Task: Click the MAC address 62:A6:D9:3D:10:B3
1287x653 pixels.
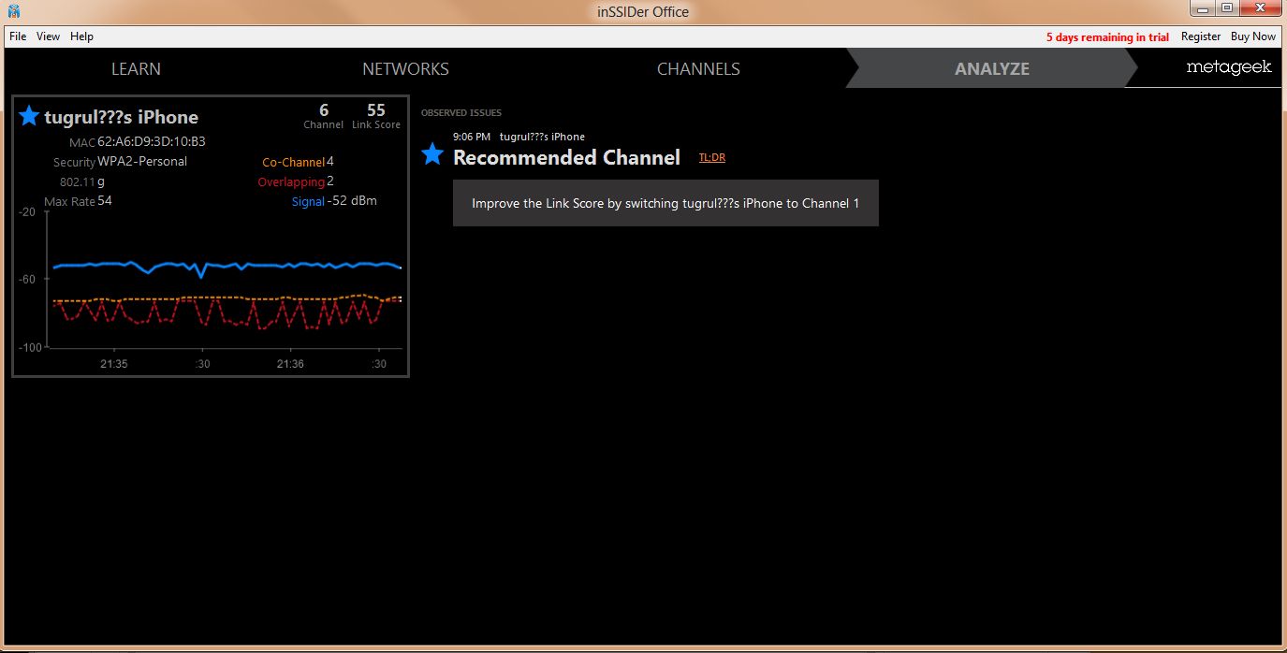Action: pos(152,142)
